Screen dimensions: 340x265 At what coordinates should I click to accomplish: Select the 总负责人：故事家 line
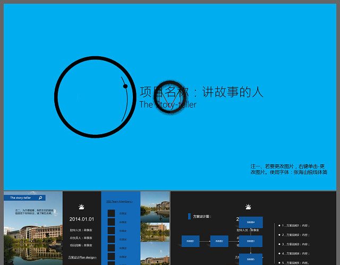click(x=81, y=238)
